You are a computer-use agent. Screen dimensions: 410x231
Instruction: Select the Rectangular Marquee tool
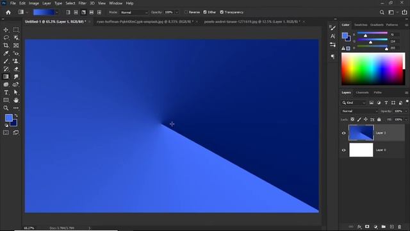16,30
